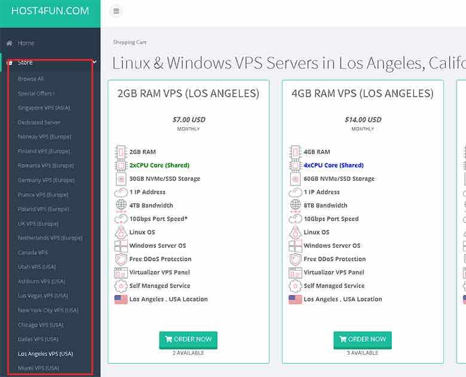Open Dedicated Server category
The width and height of the screenshot is (466, 377).
(39, 122)
